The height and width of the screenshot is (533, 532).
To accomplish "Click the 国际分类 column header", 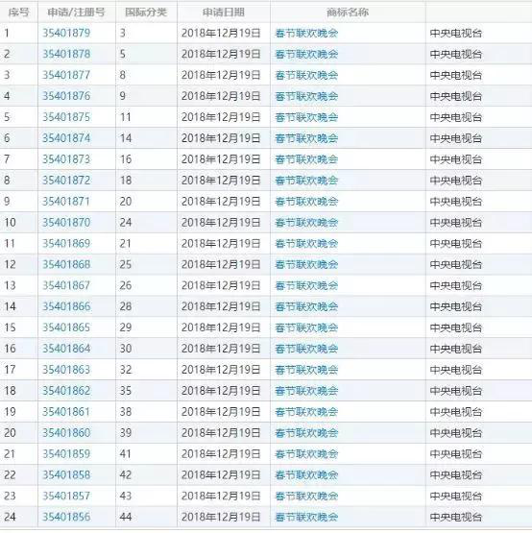I will pyautogui.click(x=146, y=12).
